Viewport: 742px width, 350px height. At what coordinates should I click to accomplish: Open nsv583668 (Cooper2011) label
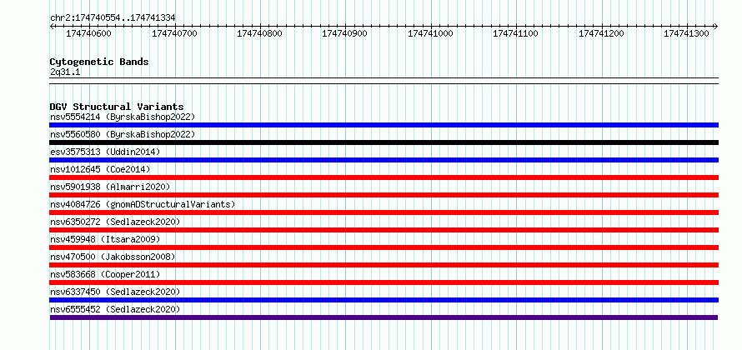(105, 274)
